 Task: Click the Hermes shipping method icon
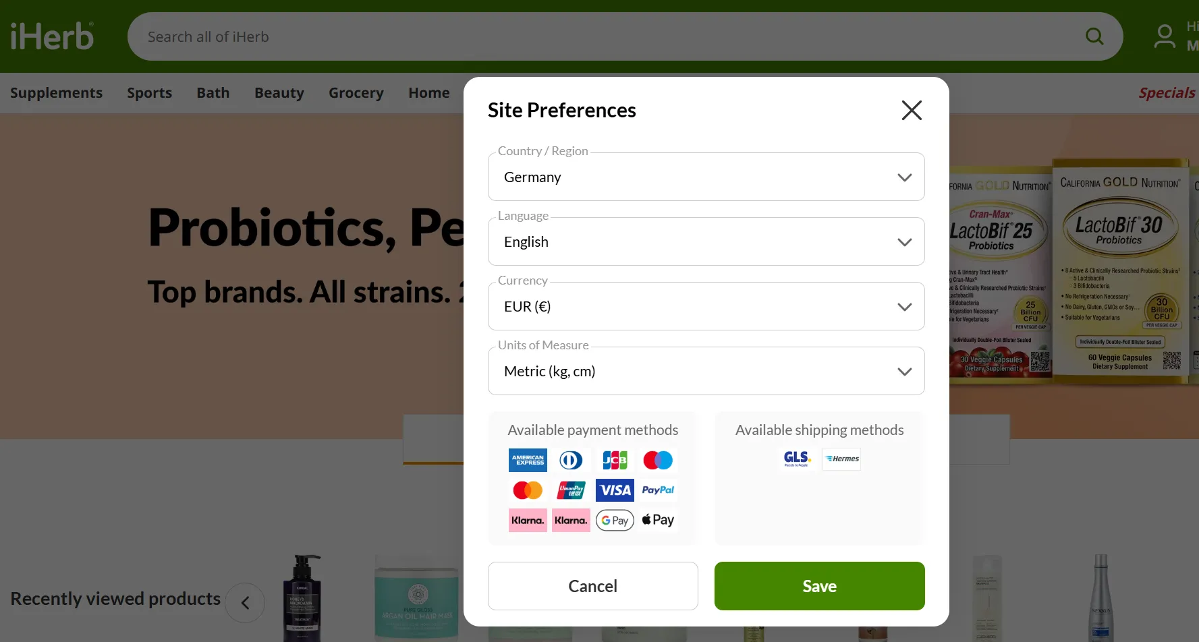tap(841, 459)
